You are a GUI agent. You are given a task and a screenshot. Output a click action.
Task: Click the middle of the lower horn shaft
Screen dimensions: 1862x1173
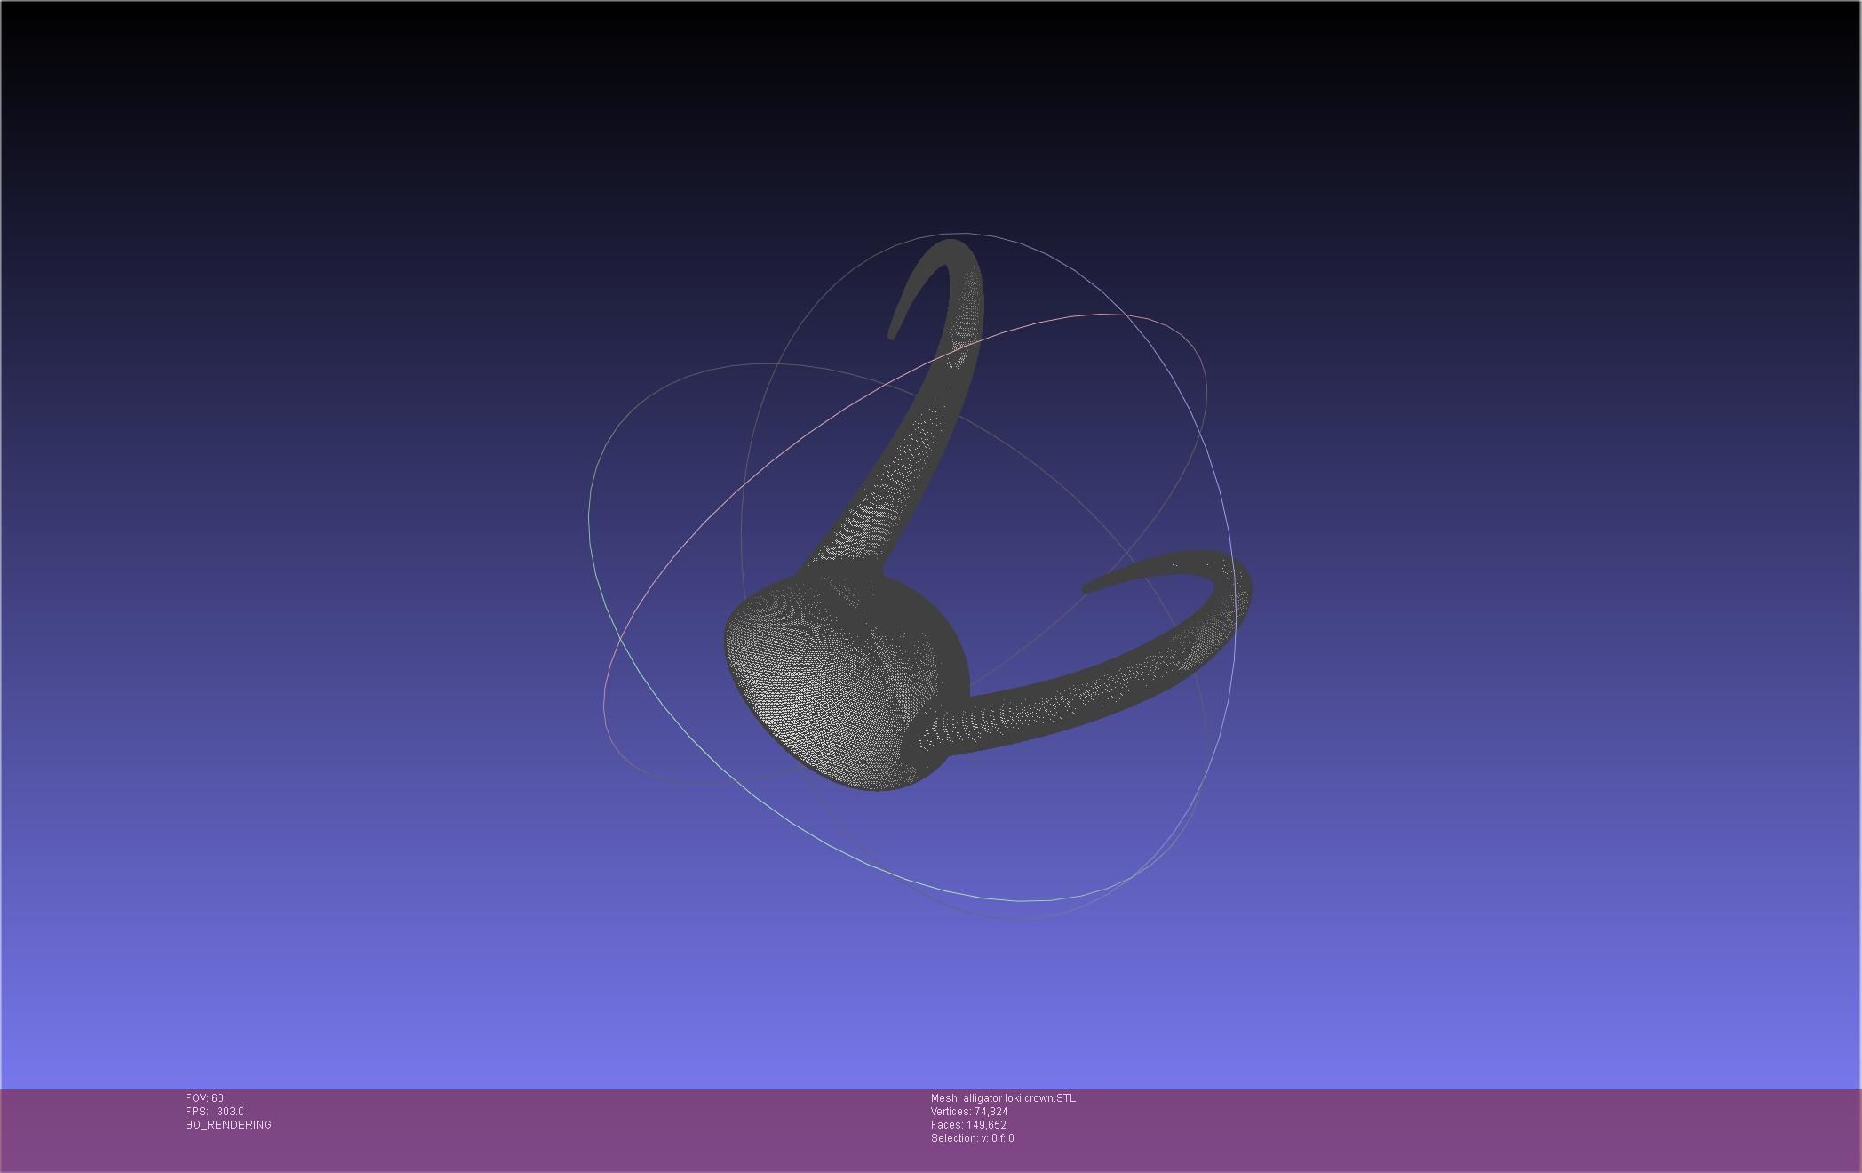1093,698
